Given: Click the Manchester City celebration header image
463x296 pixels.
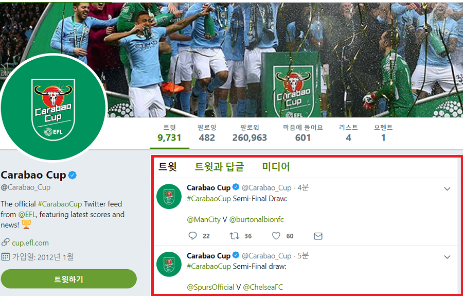Looking at the screenshot, I should coord(283,59).
